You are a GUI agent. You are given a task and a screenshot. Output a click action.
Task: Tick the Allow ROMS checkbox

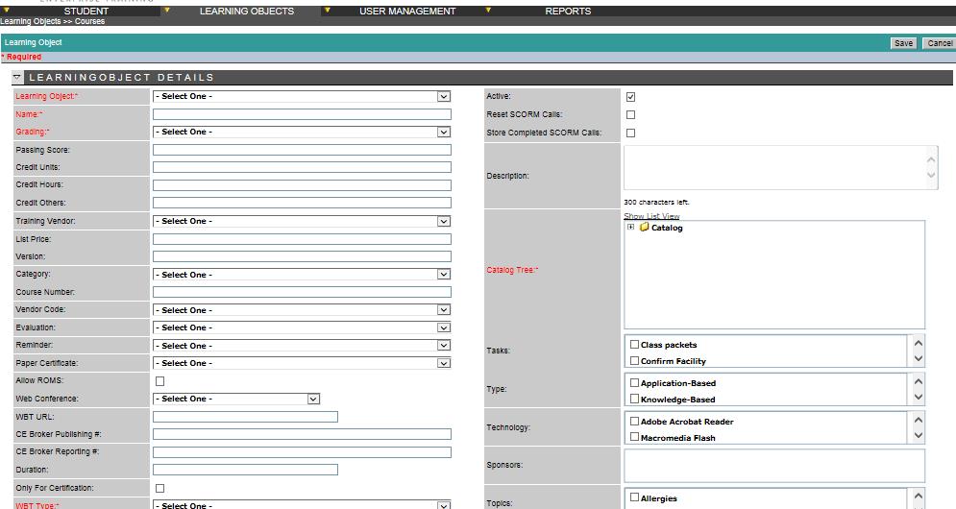(159, 381)
